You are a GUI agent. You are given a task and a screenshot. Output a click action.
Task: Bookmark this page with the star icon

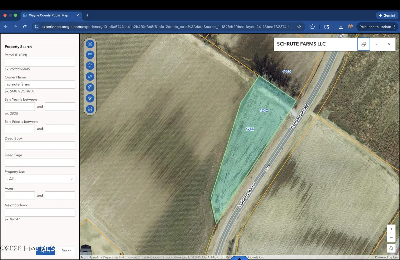(x=299, y=27)
